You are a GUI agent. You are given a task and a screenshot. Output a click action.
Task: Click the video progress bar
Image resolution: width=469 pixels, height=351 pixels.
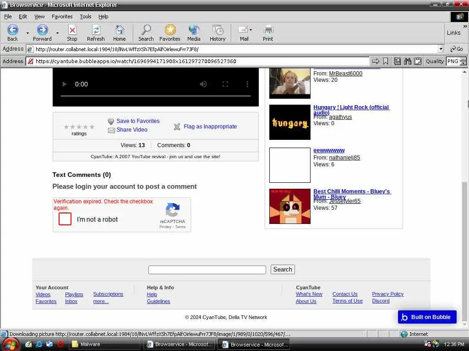[156, 96]
